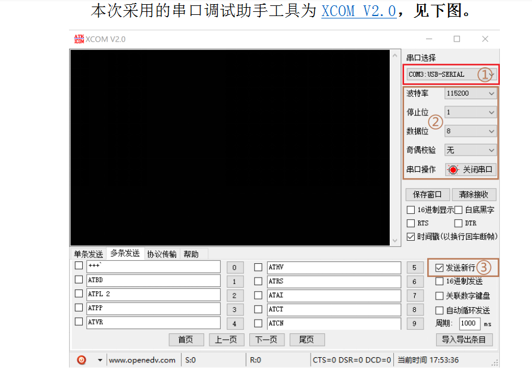Click send button 5 for ATHV
This screenshot has width=532, height=372.
pyautogui.click(x=415, y=267)
